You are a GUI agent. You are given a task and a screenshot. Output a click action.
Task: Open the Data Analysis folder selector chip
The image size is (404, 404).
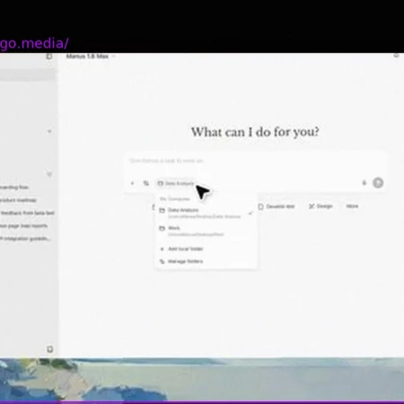(x=176, y=183)
